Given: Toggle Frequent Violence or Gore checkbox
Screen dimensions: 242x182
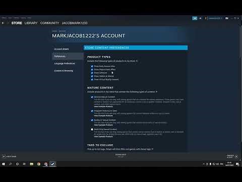Looking at the screenshot, I should click(x=92, y=111).
